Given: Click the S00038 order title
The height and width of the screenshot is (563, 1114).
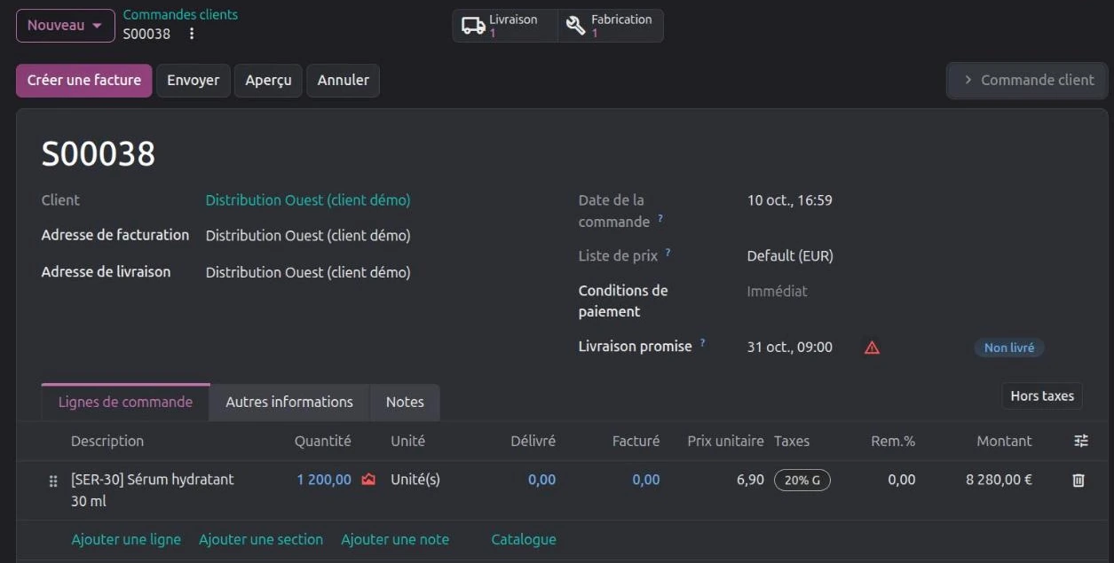Looking at the screenshot, I should click(x=99, y=154).
